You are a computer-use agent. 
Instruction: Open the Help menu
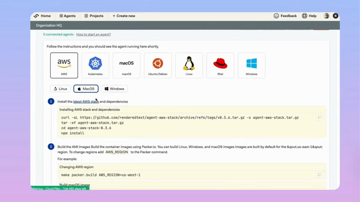(309, 16)
